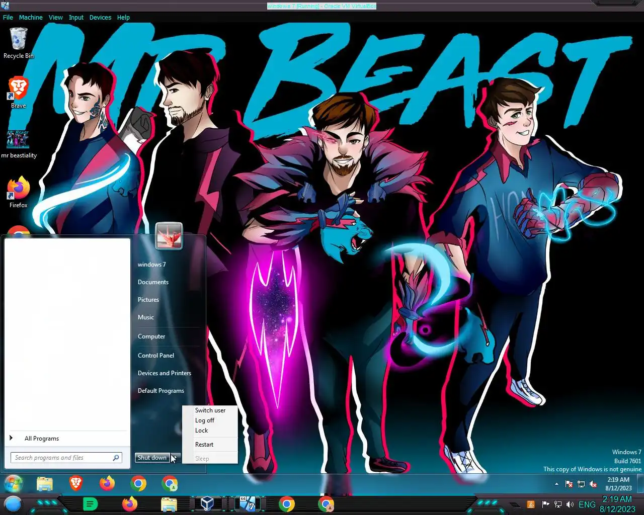Click guest Action Center flag icon

(x=569, y=484)
